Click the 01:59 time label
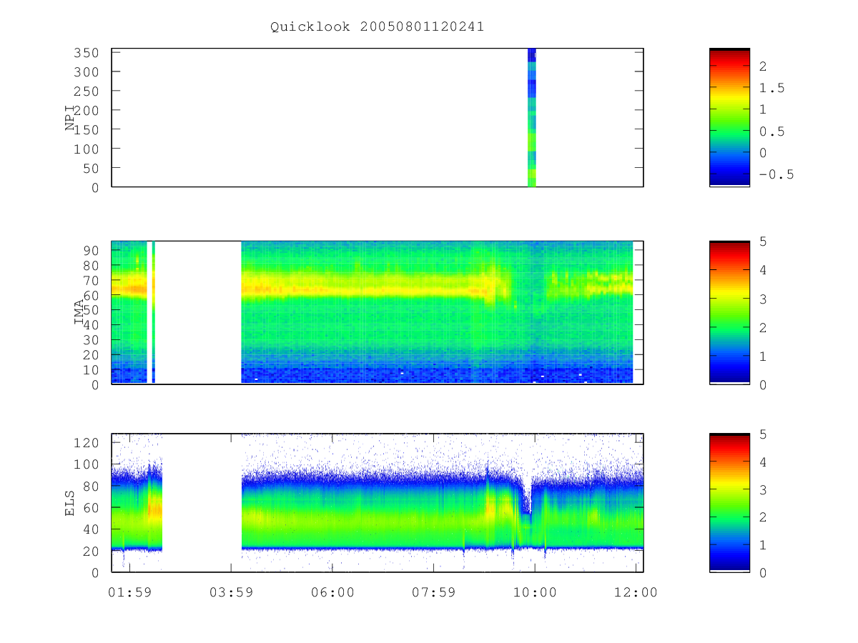This screenshot has height=643, width=858. tap(129, 592)
